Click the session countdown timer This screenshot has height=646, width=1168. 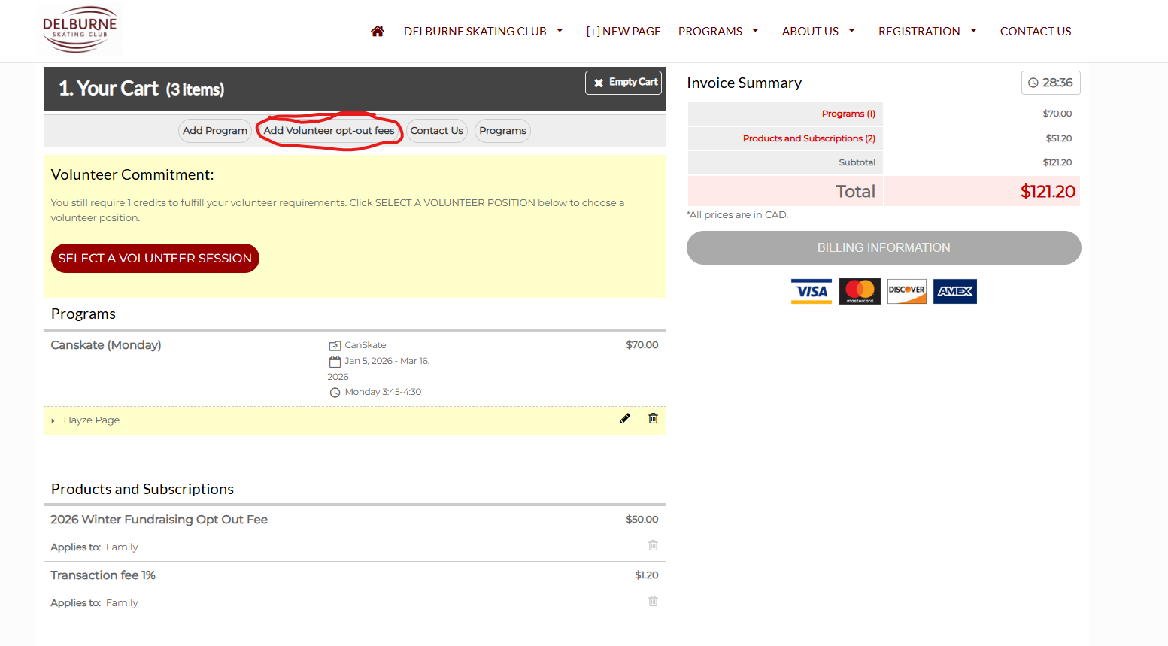pos(1050,83)
